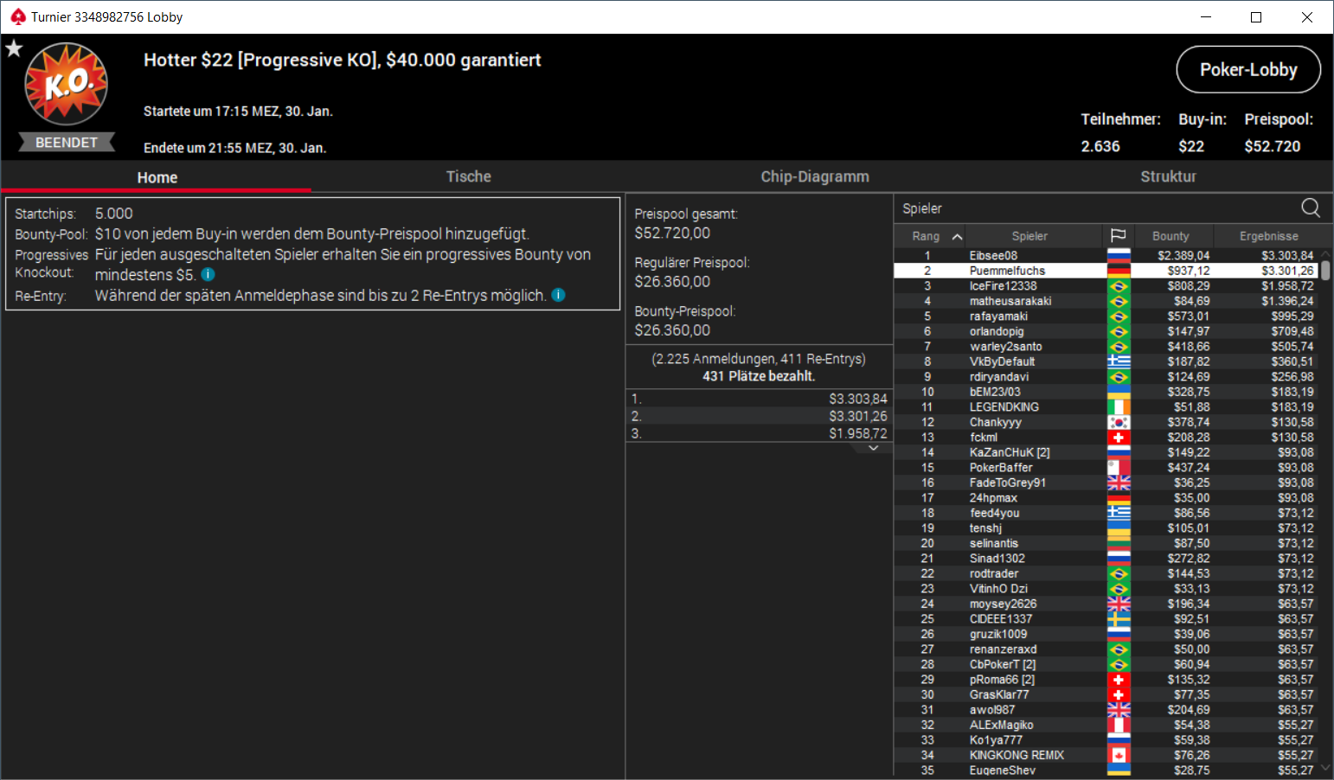Open player search magnifier icon
Image resolution: width=1334 pixels, height=780 pixels.
pyautogui.click(x=1311, y=208)
